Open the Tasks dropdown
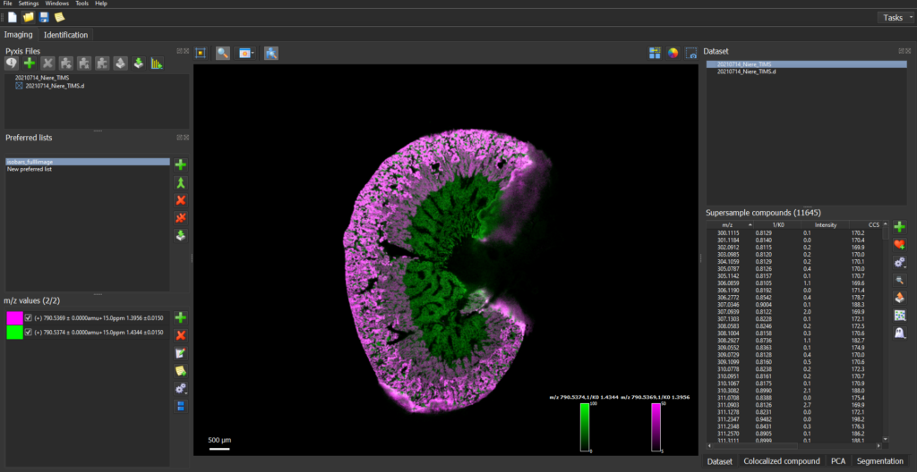 (x=896, y=17)
